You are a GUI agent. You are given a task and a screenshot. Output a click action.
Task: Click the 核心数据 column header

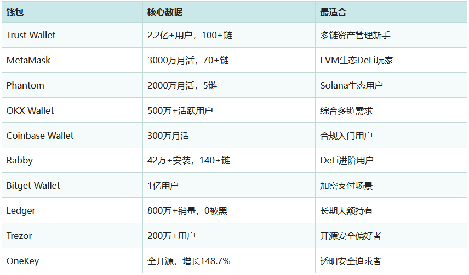(229, 12)
